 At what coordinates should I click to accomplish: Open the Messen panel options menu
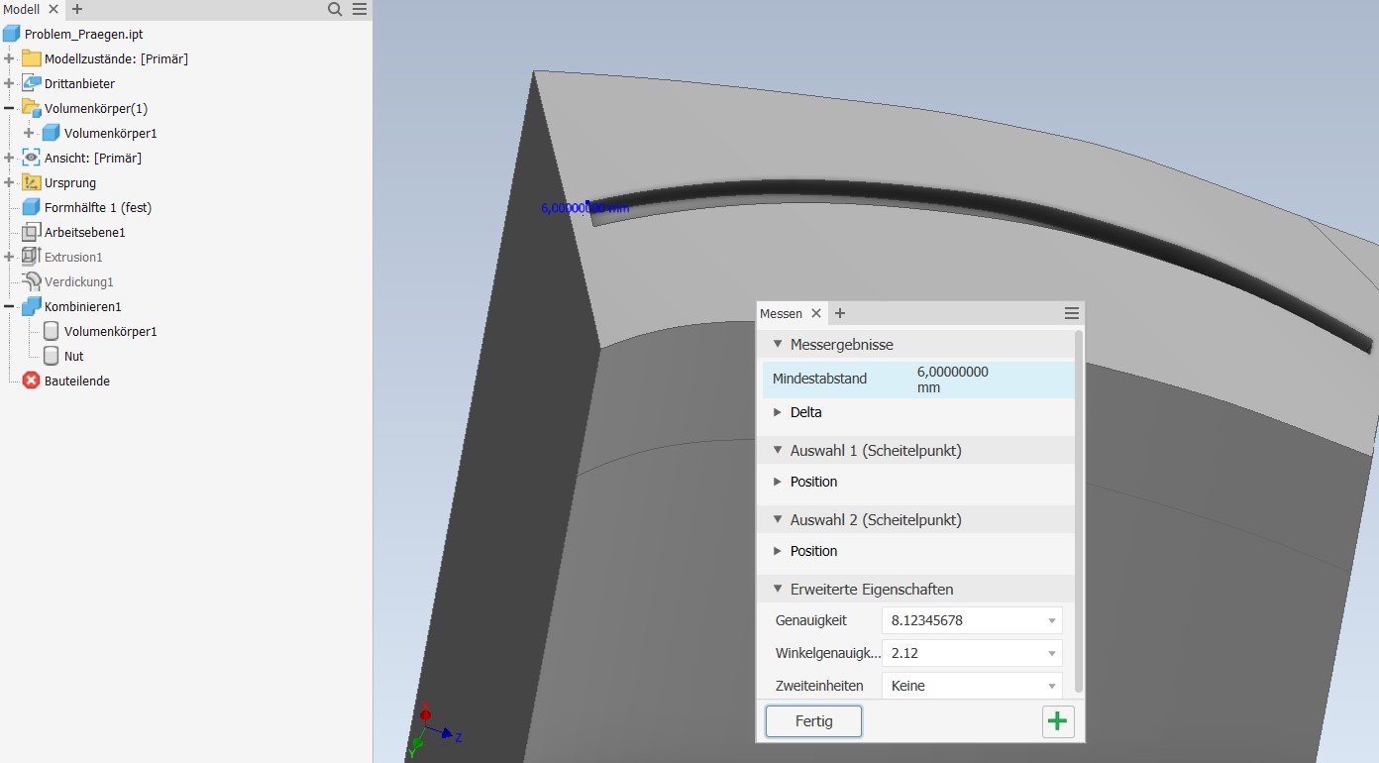click(x=1071, y=313)
